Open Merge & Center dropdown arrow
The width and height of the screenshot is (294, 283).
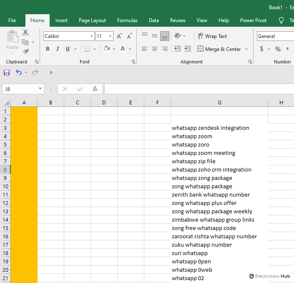coord(246,49)
